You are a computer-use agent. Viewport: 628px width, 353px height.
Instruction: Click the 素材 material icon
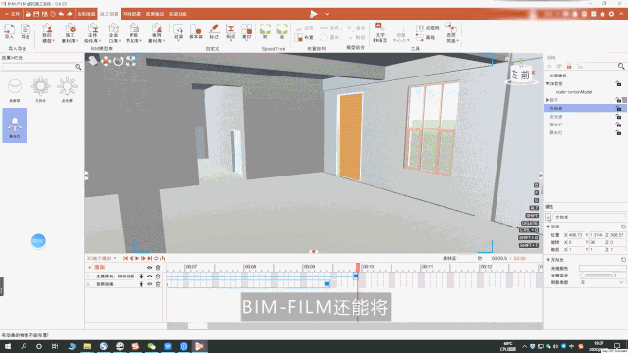pyautogui.click(x=247, y=31)
